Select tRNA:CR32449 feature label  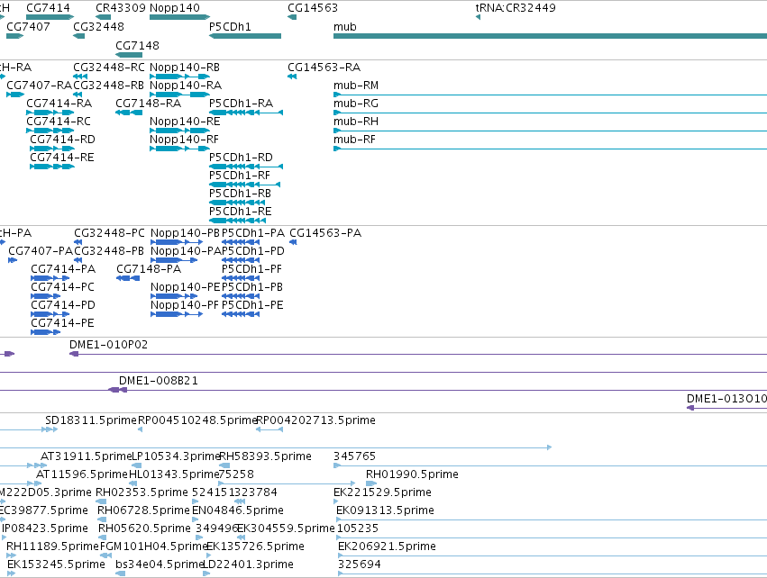(516, 8)
